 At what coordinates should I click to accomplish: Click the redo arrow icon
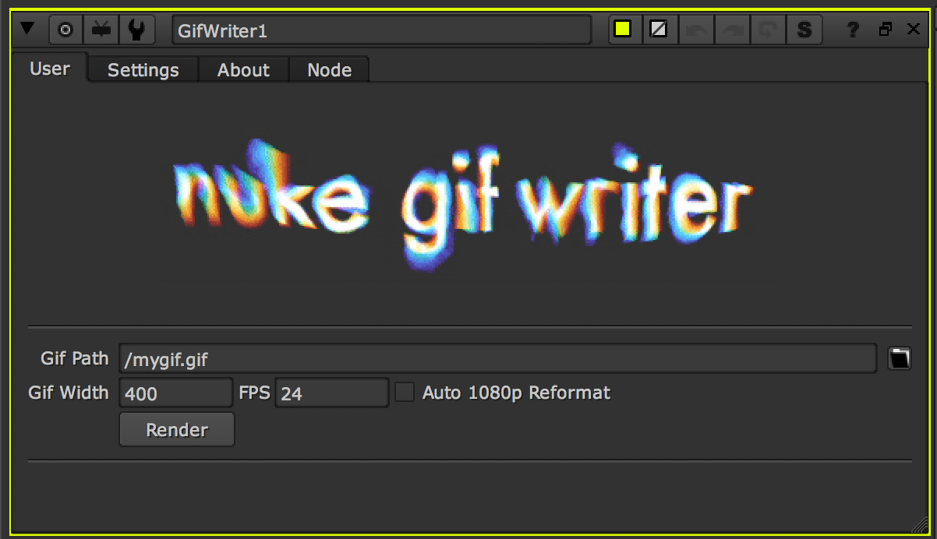[732, 30]
